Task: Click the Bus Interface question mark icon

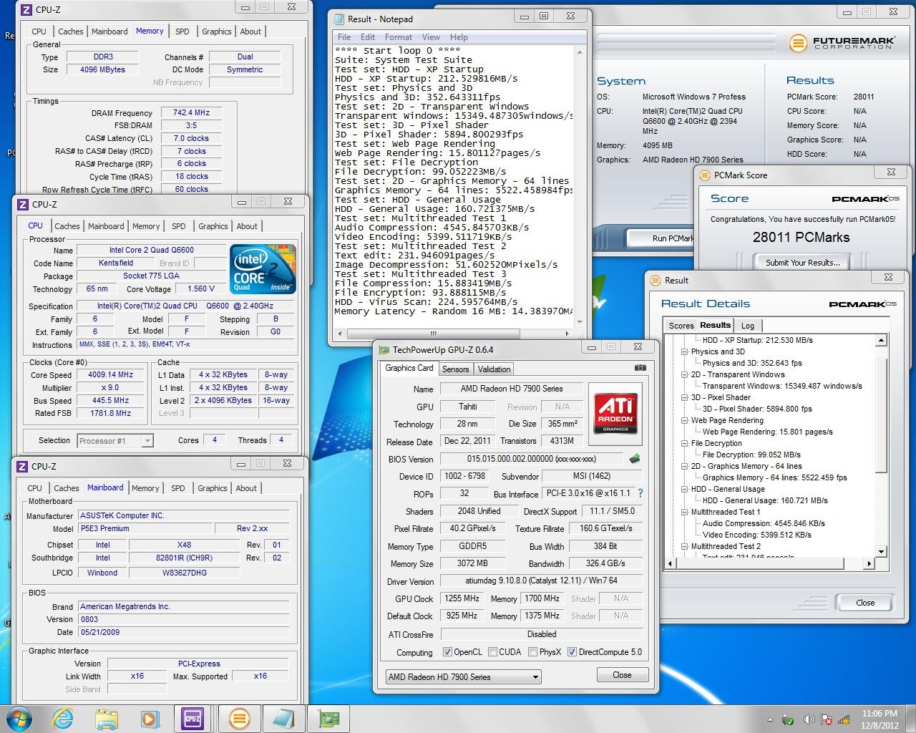Action: click(640, 493)
